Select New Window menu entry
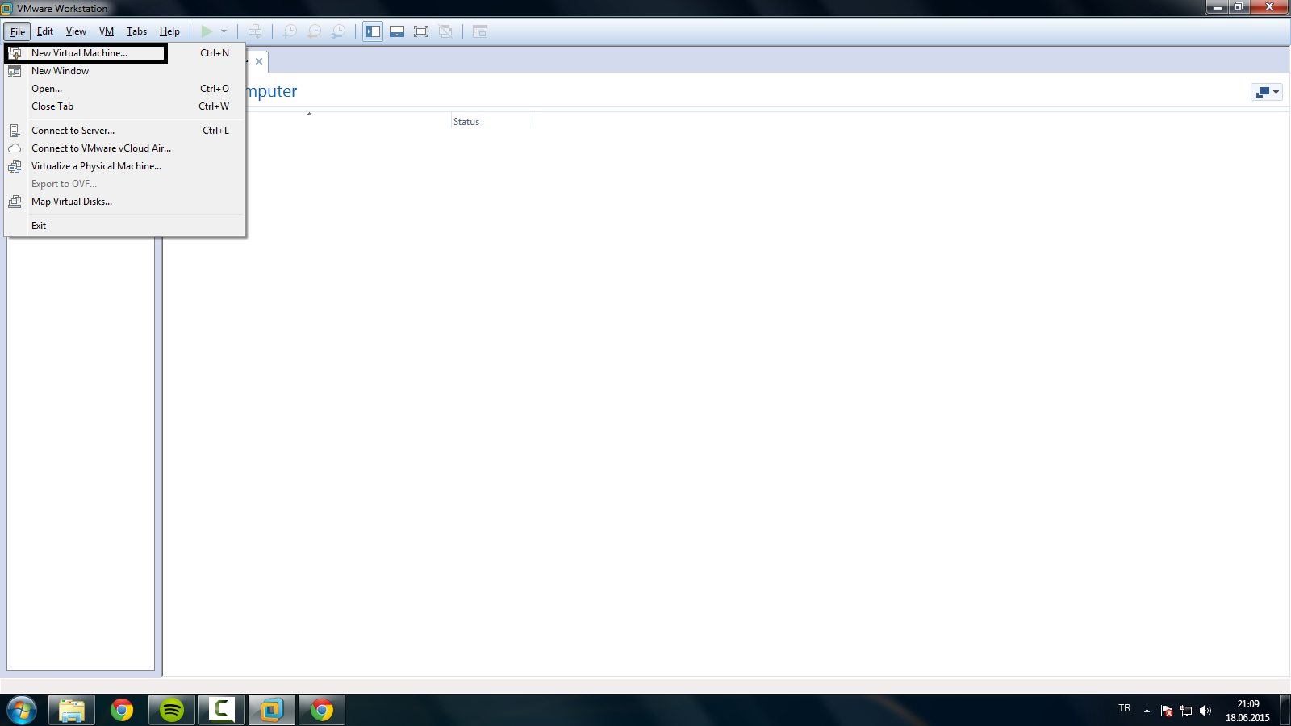This screenshot has height=726, width=1291. [125, 71]
